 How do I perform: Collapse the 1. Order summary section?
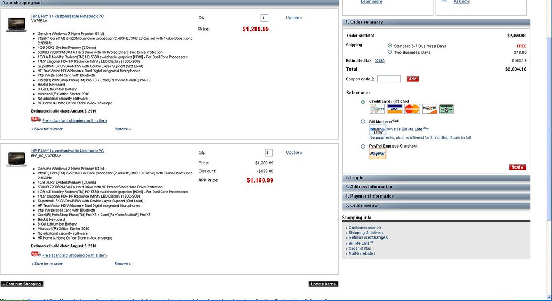click(436, 22)
